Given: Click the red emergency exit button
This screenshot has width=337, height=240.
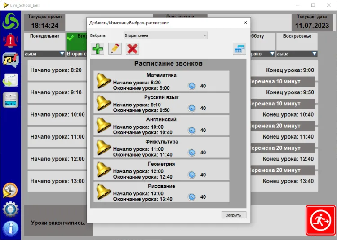Looking at the screenshot, I should tap(321, 220).
